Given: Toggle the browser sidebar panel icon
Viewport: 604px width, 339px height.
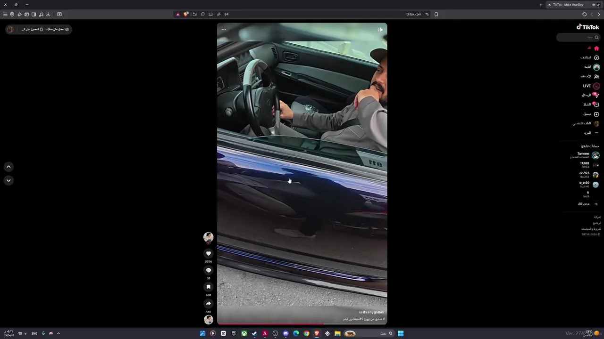Looking at the screenshot, I should [34, 14].
